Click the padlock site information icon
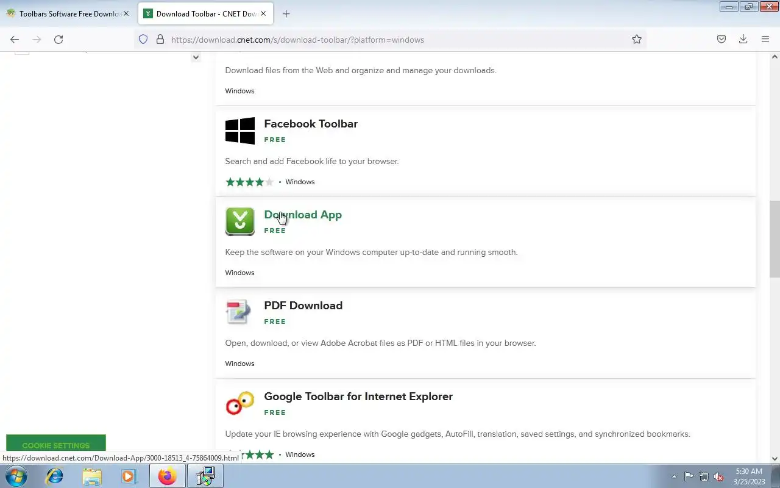 (x=160, y=39)
